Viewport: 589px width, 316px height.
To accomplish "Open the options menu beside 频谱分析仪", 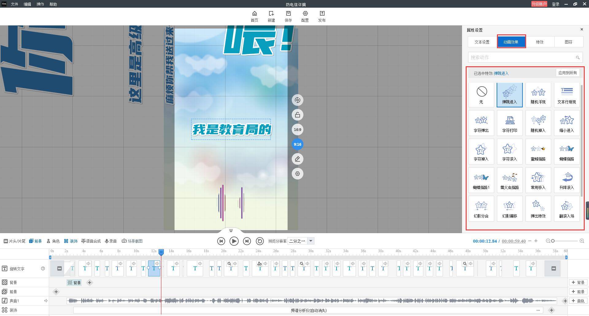I will [538, 310].
